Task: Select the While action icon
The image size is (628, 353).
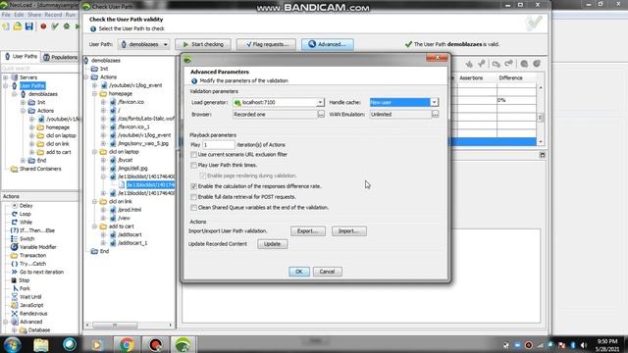Action: click(15, 223)
